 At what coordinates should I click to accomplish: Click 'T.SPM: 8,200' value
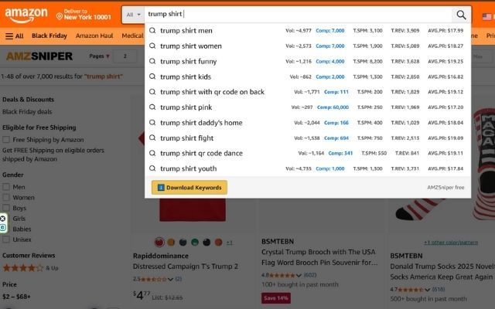point(367,62)
